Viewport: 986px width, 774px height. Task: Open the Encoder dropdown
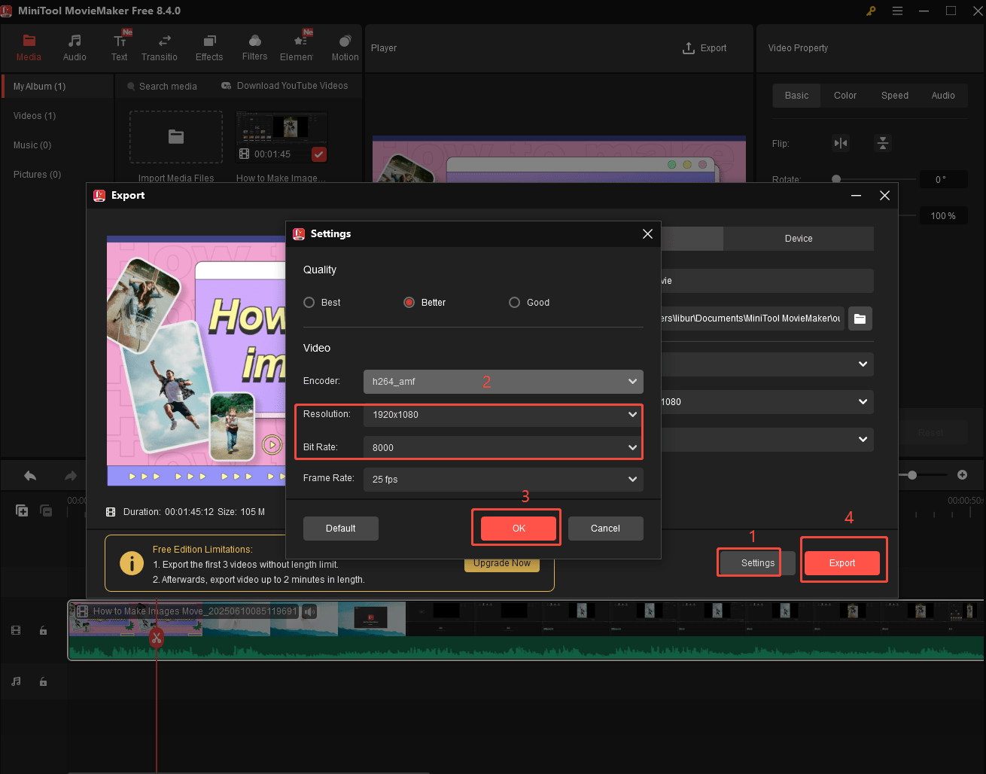click(x=503, y=382)
